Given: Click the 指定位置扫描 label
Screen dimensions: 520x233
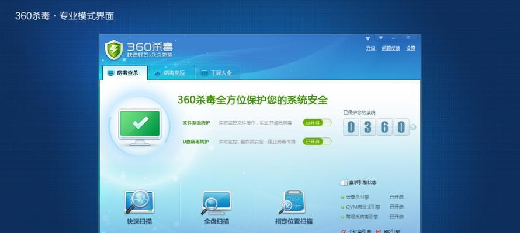Looking at the screenshot, I should click(x=293, y=221).
